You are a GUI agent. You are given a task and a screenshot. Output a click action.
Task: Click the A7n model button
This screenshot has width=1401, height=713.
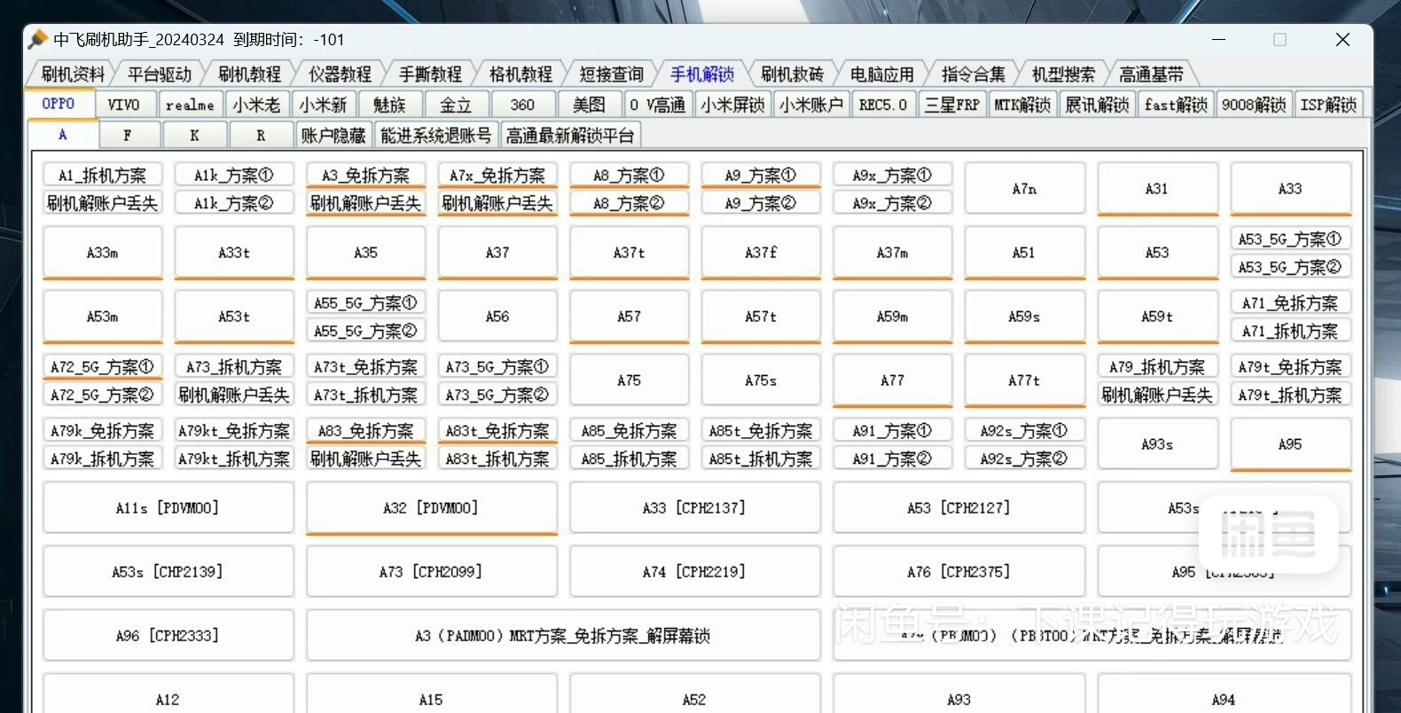(x=1024, y=189)
